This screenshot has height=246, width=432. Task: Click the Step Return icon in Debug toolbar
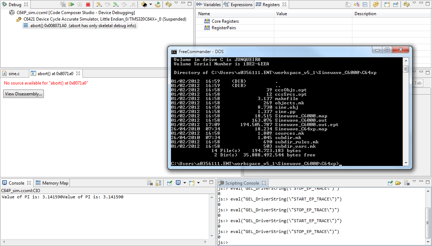133,4
